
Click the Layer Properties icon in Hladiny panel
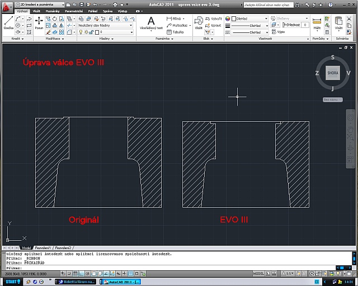81,18
